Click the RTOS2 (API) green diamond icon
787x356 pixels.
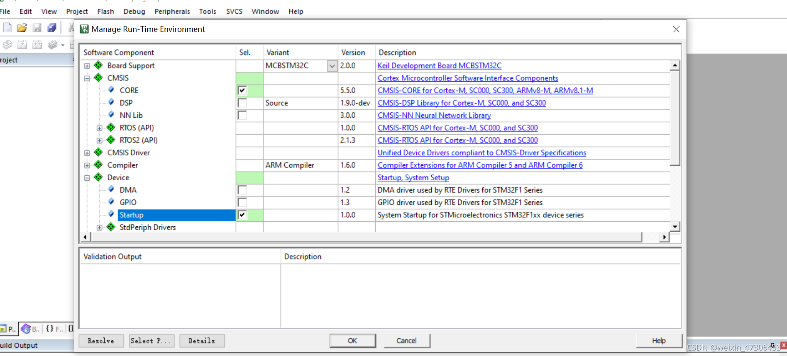coord(111,140)
